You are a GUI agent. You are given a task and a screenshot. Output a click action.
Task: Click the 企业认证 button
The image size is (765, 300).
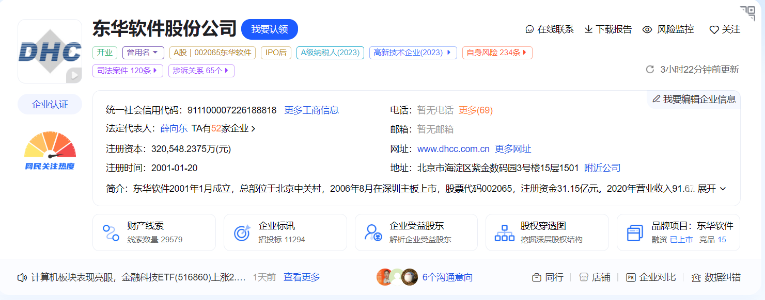click(50, 104)
